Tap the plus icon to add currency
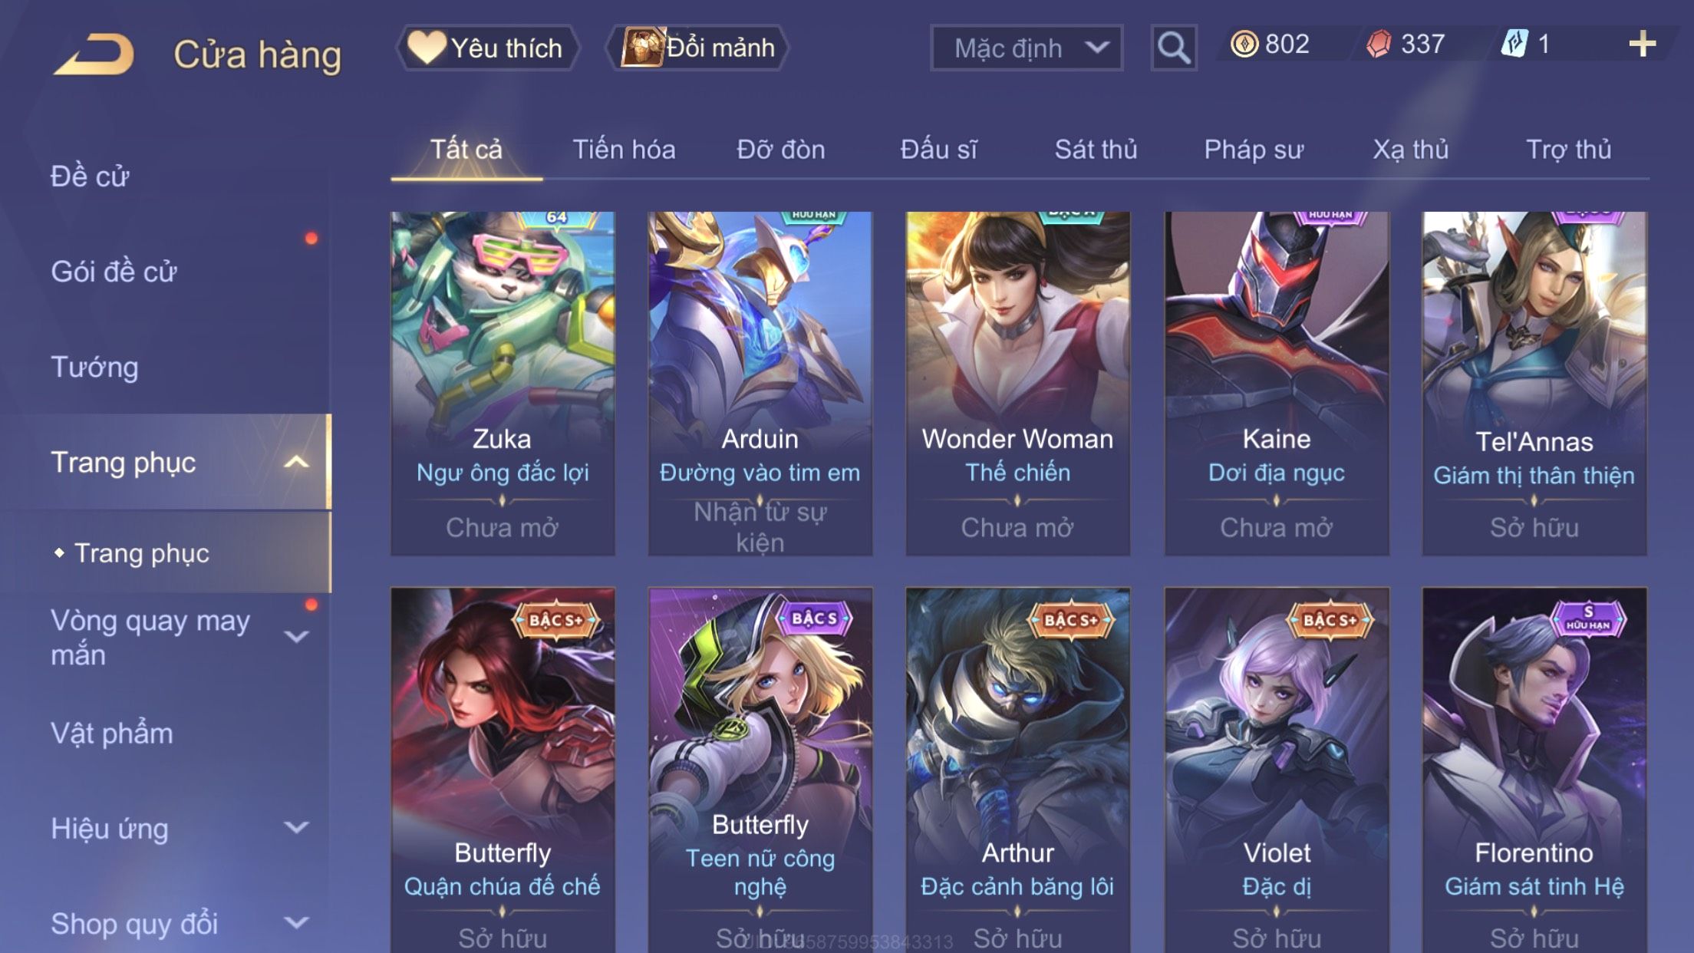The height and width of the screenshot is (953, 1694). click(1642, 44)
